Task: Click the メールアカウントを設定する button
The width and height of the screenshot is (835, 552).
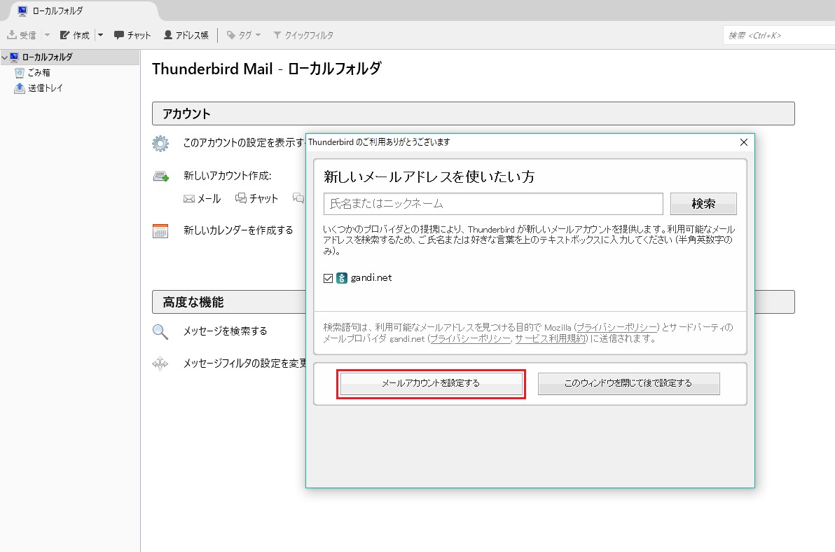Action: (x=431, y=383)
